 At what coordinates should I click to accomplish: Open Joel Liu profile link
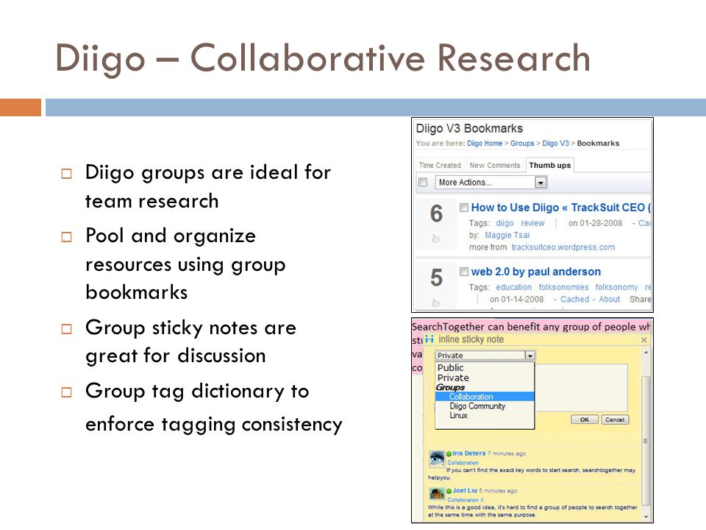point(465,490)
